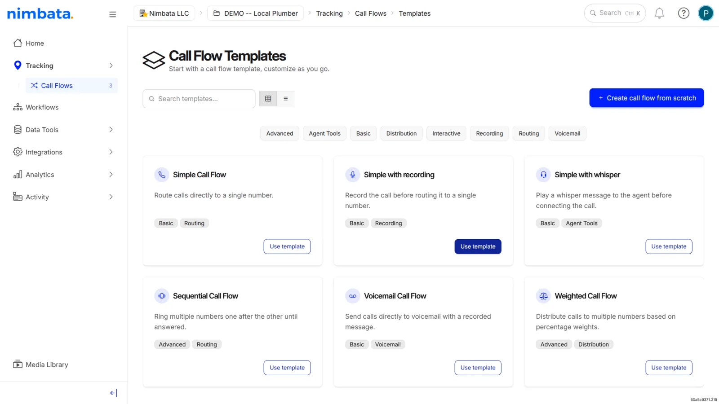
Task: Click the Simple Call Flow phone icon
Action: (162, 175)
